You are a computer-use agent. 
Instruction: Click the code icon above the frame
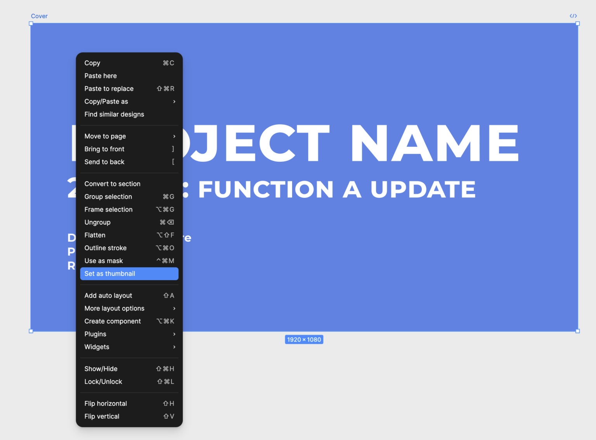tap(573, 16)
